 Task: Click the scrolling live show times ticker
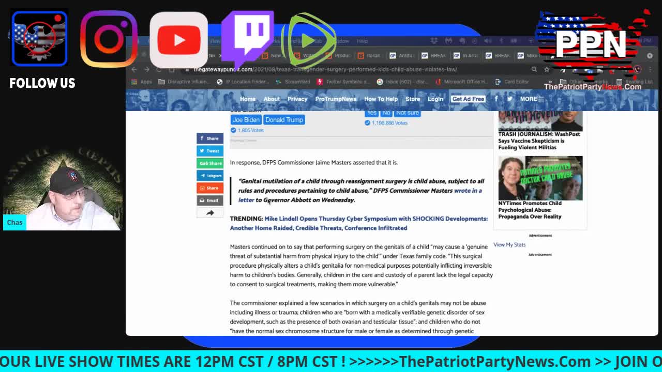[x=331, y=362]
